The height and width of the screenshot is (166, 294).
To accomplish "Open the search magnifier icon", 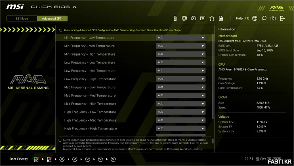I will [x=264, y=19].
